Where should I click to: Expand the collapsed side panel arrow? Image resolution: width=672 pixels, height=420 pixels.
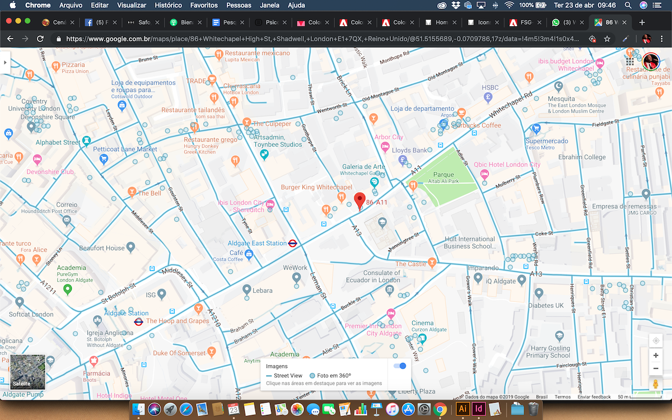coord(5,62)
